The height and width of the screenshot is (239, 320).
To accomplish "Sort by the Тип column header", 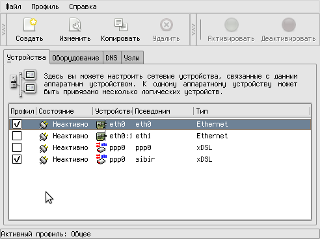I will (x=252, y=111).
